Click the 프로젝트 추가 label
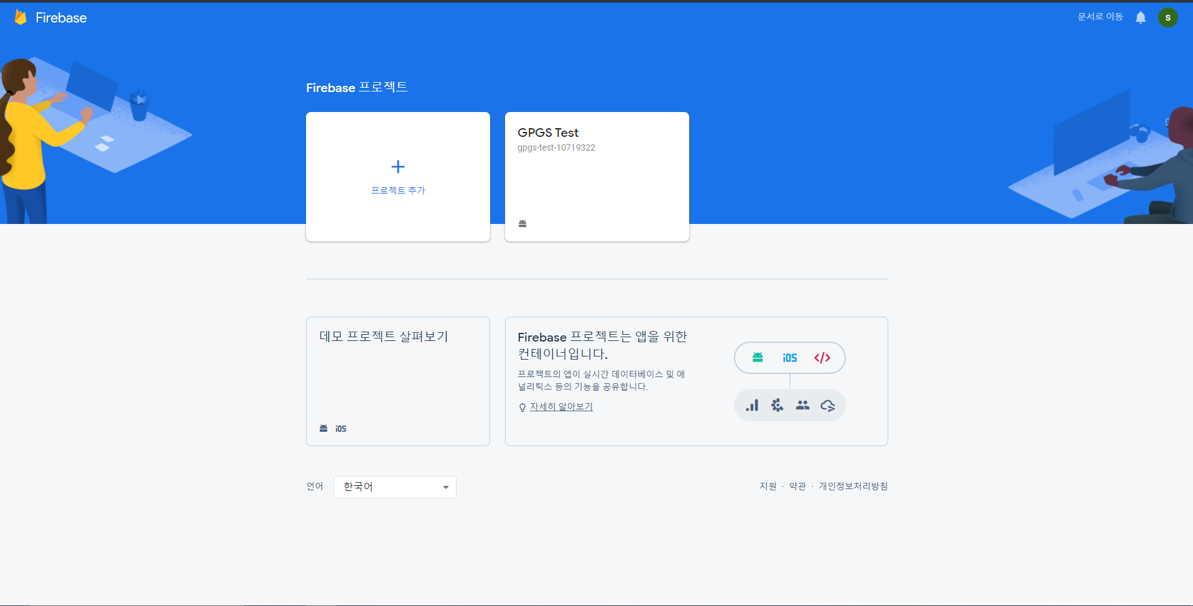 pos(398,190)
